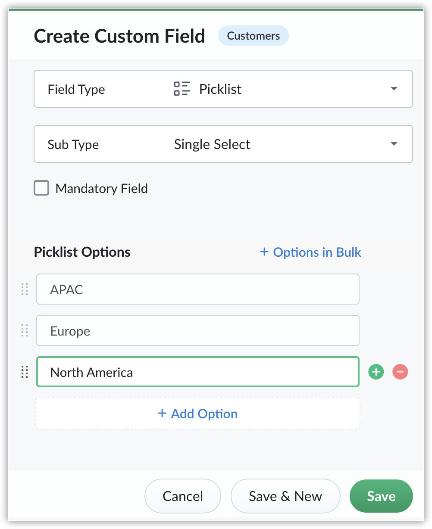Click the Options in Bulk link

(x=310, y=252)
